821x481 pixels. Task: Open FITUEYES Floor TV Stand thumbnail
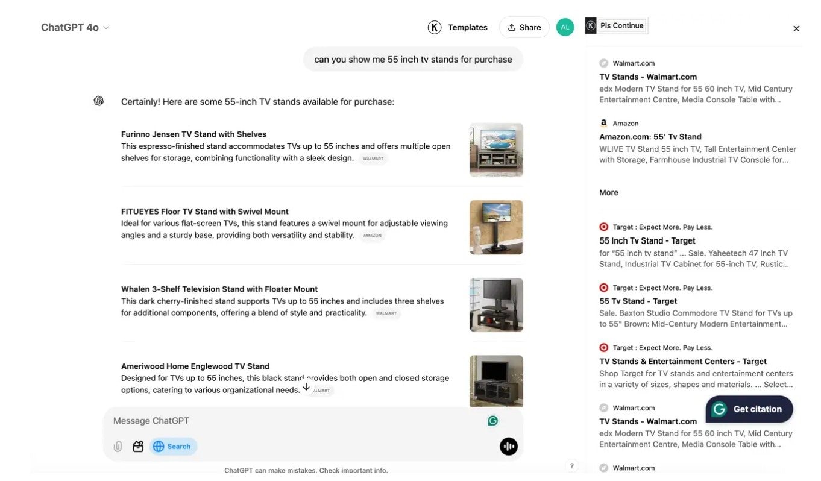click(x=496, y=227)
